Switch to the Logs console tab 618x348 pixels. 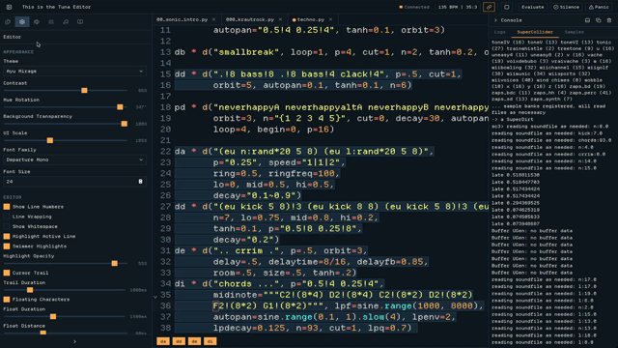point(499,32)
